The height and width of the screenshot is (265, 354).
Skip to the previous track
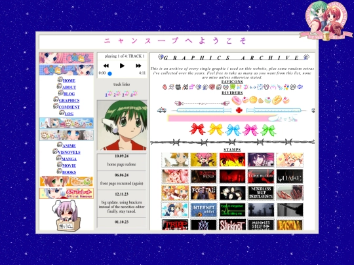[106, 66]
